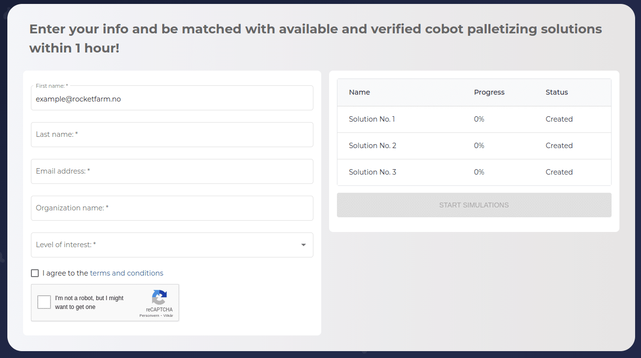Open the 'Level of interest' dropdown
The image size is (641, 358).
(172, 245)
